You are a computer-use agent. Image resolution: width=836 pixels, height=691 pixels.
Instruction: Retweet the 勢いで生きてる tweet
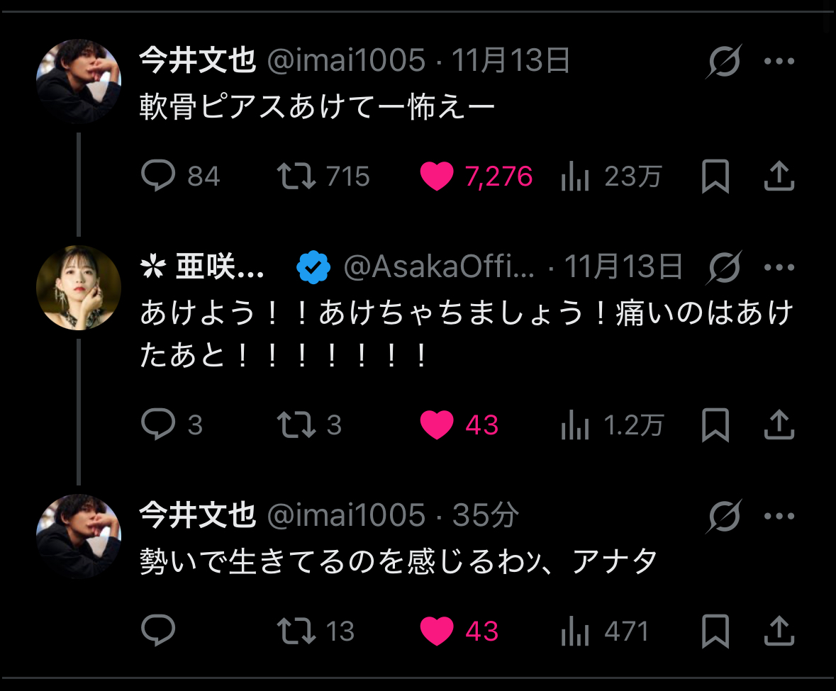[x=296, y=630]
